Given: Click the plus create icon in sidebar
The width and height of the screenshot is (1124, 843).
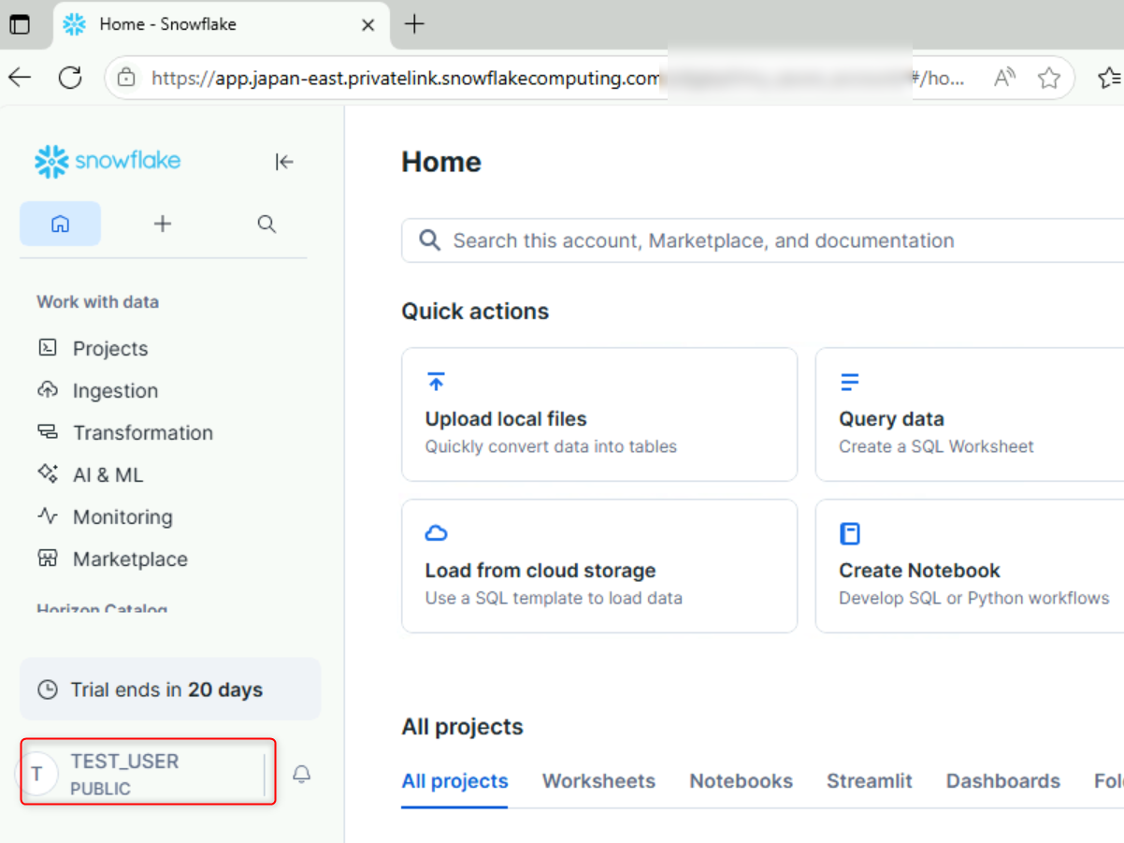Looking at the screenshot, I should click(x=163, y=224).
